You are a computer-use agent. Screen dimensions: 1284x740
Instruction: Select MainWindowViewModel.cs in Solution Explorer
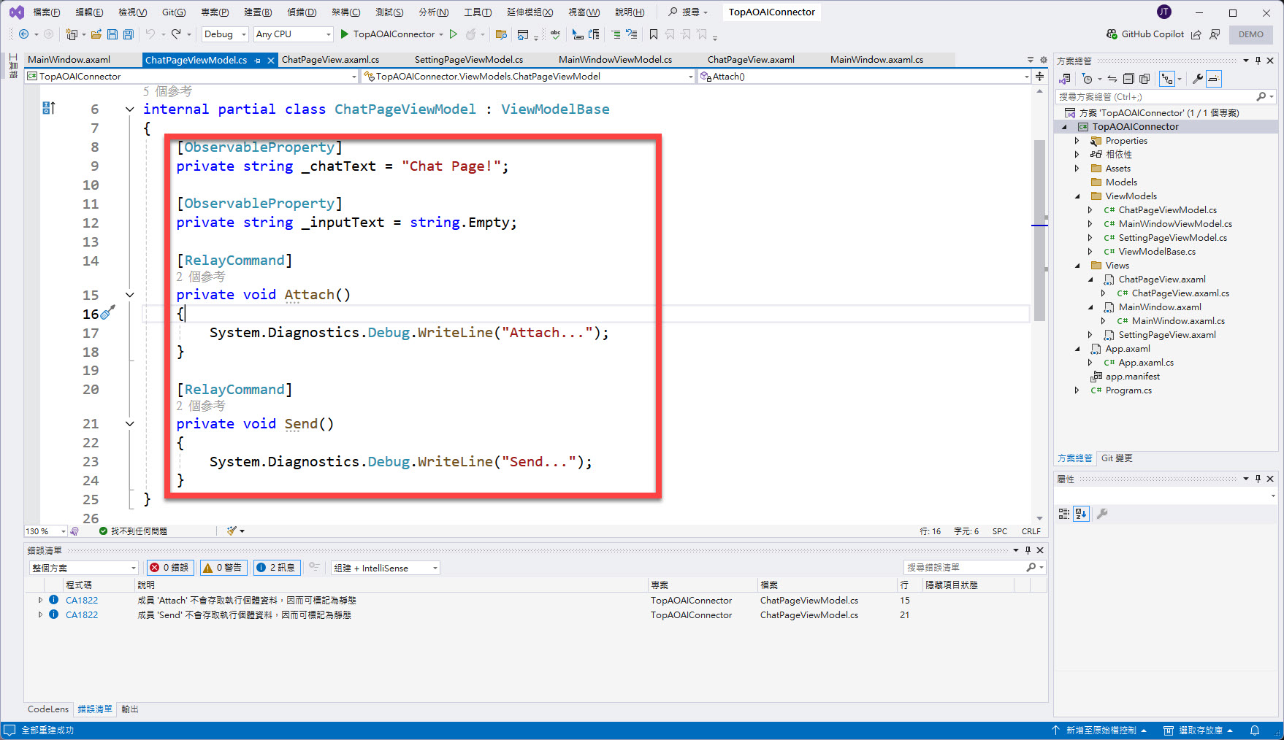click(x=1175, y=224)
